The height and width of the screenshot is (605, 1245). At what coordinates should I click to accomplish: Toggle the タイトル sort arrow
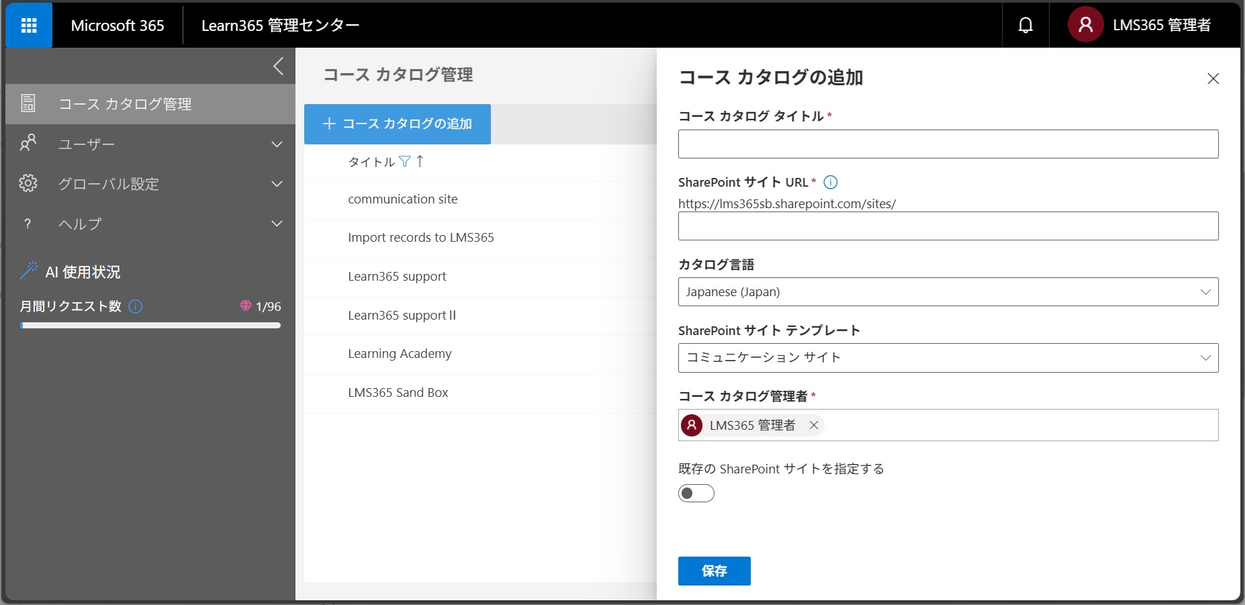point(420,160)
